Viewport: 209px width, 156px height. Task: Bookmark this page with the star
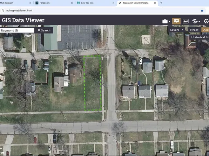coord(202,10)
